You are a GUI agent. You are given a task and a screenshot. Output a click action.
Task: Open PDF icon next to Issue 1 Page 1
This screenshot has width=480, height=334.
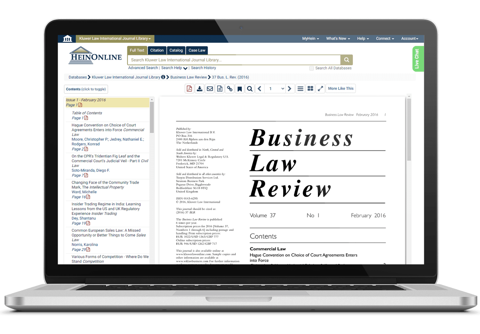tap(80, 105)
